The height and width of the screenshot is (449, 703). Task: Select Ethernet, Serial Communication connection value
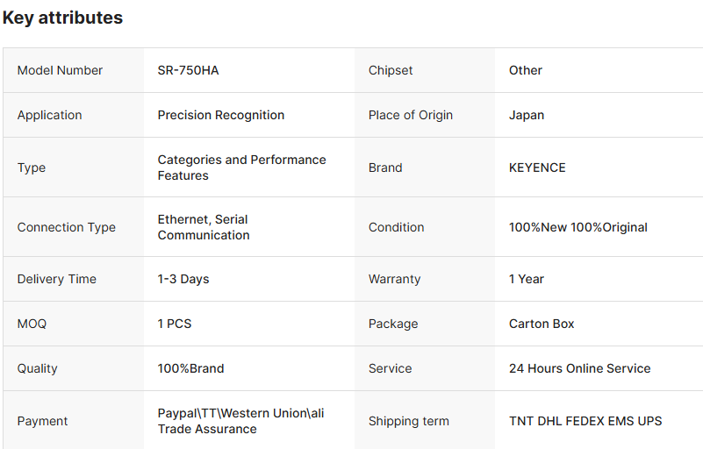pos(204,227)
